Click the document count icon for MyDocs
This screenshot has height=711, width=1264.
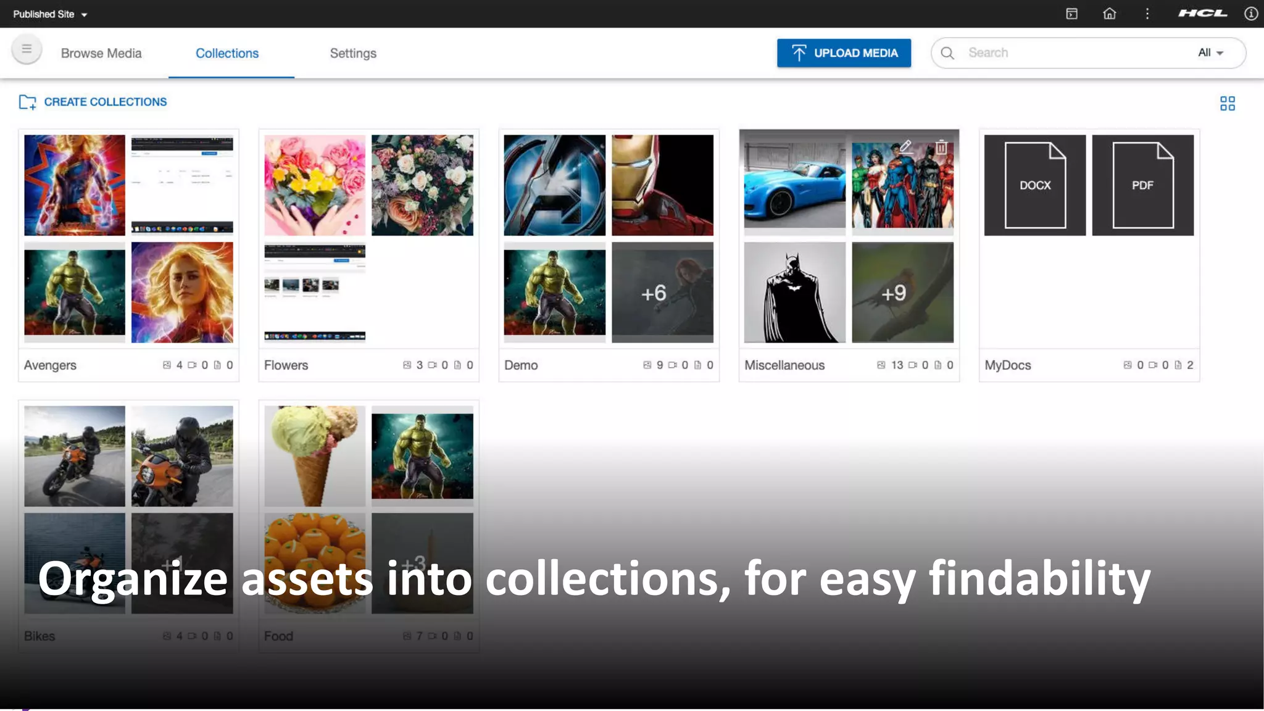point(1178,365)
